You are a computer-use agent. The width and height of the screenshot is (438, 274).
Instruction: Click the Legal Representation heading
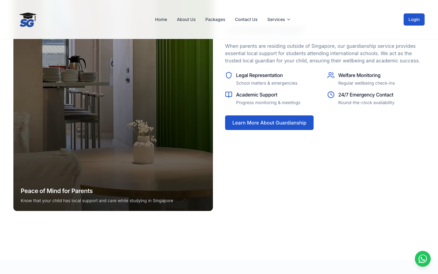[x=259, y=75]
